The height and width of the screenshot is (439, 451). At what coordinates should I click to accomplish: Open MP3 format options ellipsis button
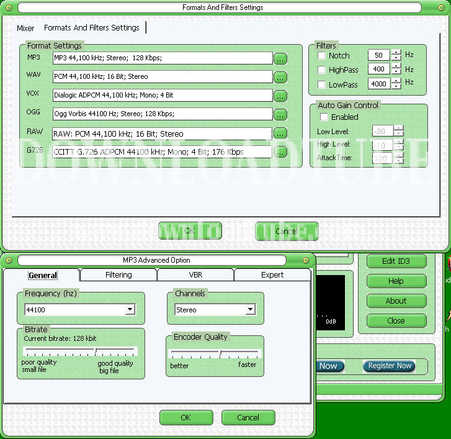[280, 58]
